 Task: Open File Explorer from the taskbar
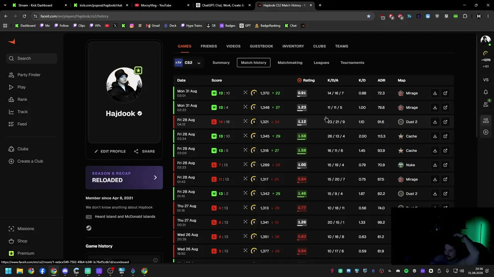[20, 271]
